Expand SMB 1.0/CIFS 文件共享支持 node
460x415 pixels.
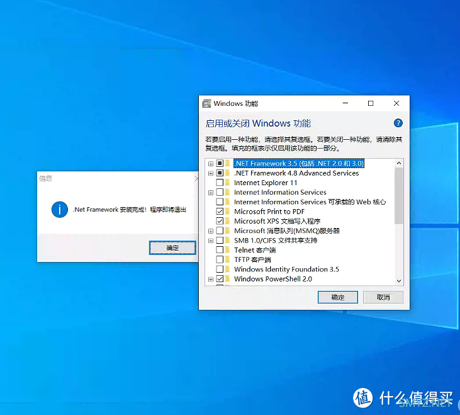211,241
